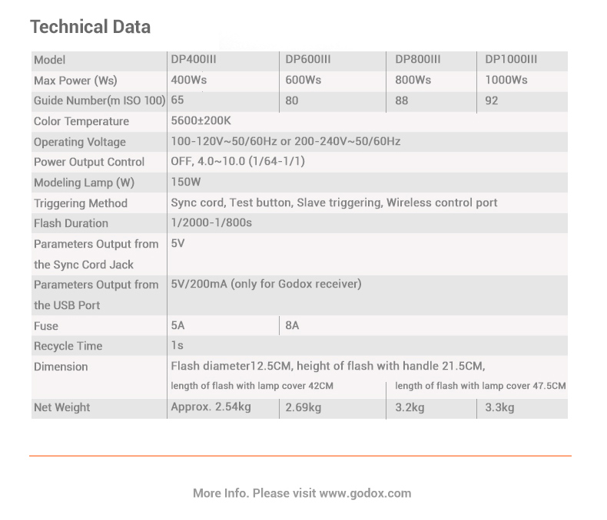Select the 3.3kg net weight value
Viewport: 607px width, 520px height.
tap(500, 407)
